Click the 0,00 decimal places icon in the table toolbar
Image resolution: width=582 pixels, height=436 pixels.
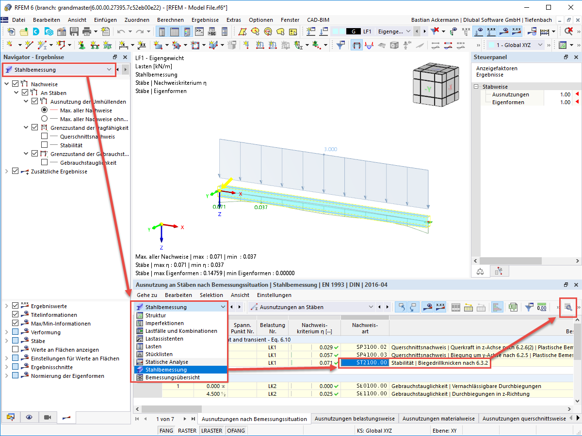542,307
